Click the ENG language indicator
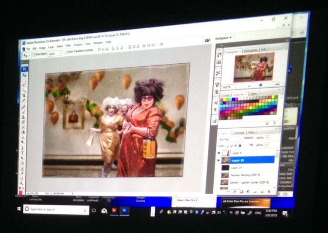This screenshot has height=233, width=328. tap(258, 212)
